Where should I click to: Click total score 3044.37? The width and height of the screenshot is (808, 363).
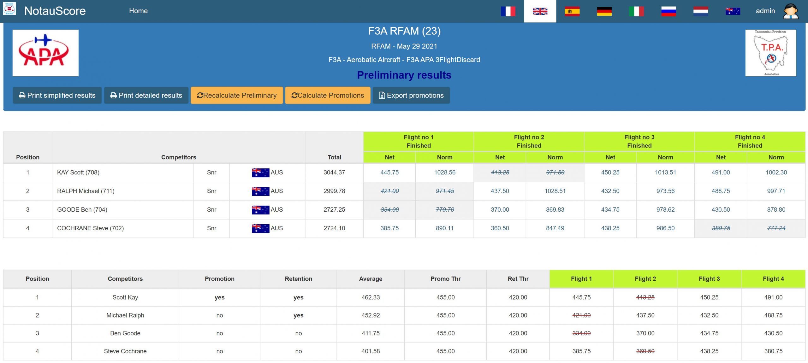(334, 173)
